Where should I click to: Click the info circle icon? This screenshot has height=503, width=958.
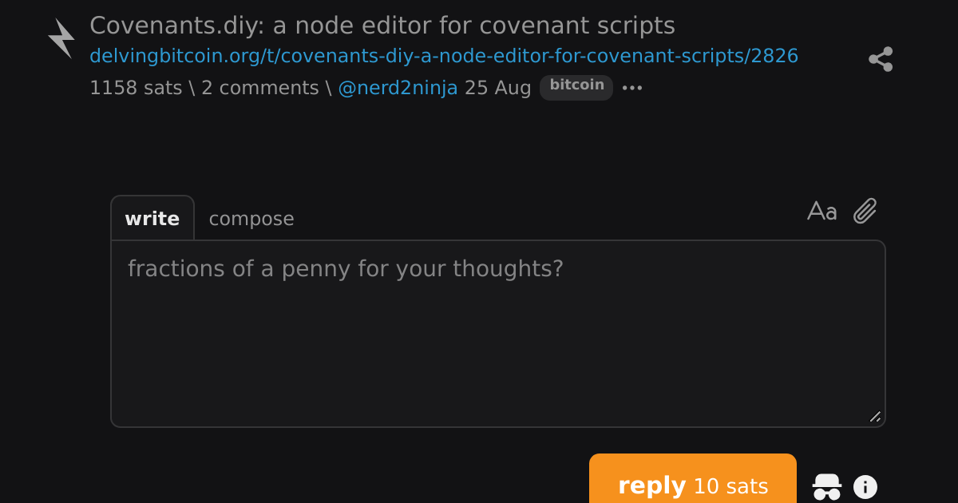coord(865,487)
